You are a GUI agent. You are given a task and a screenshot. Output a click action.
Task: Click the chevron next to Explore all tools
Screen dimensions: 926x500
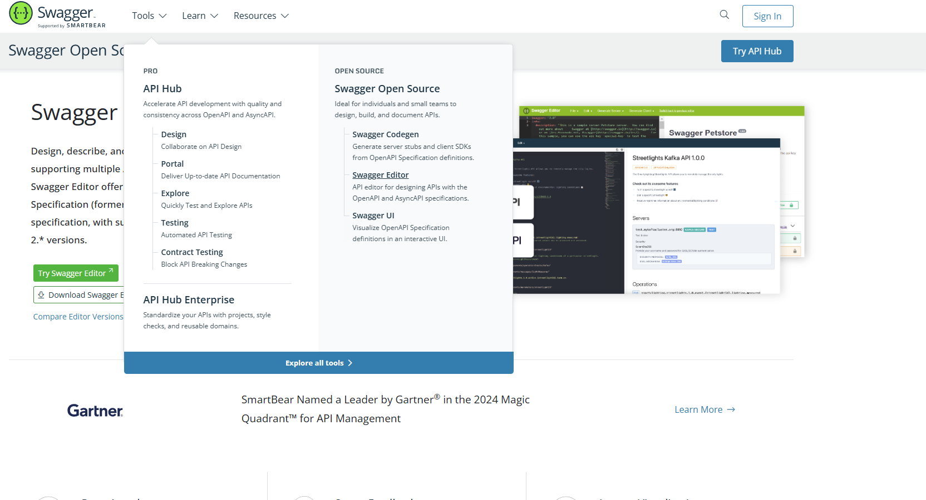tap(350, 363)
